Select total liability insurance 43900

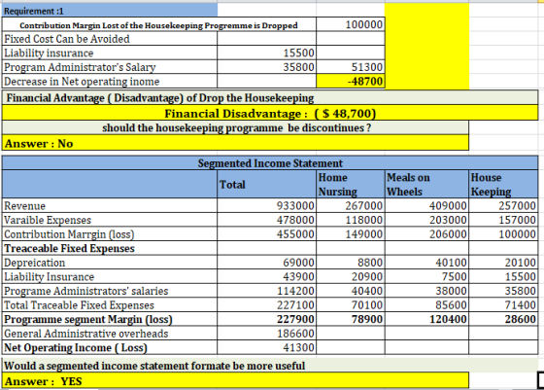[266, 277]
